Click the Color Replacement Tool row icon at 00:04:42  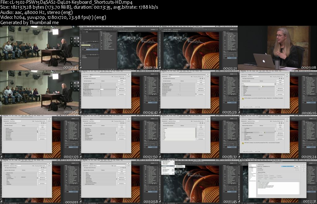pos(84,89)
